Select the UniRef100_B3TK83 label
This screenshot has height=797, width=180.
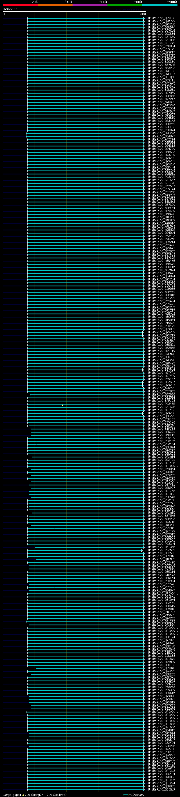coord(161,705)
